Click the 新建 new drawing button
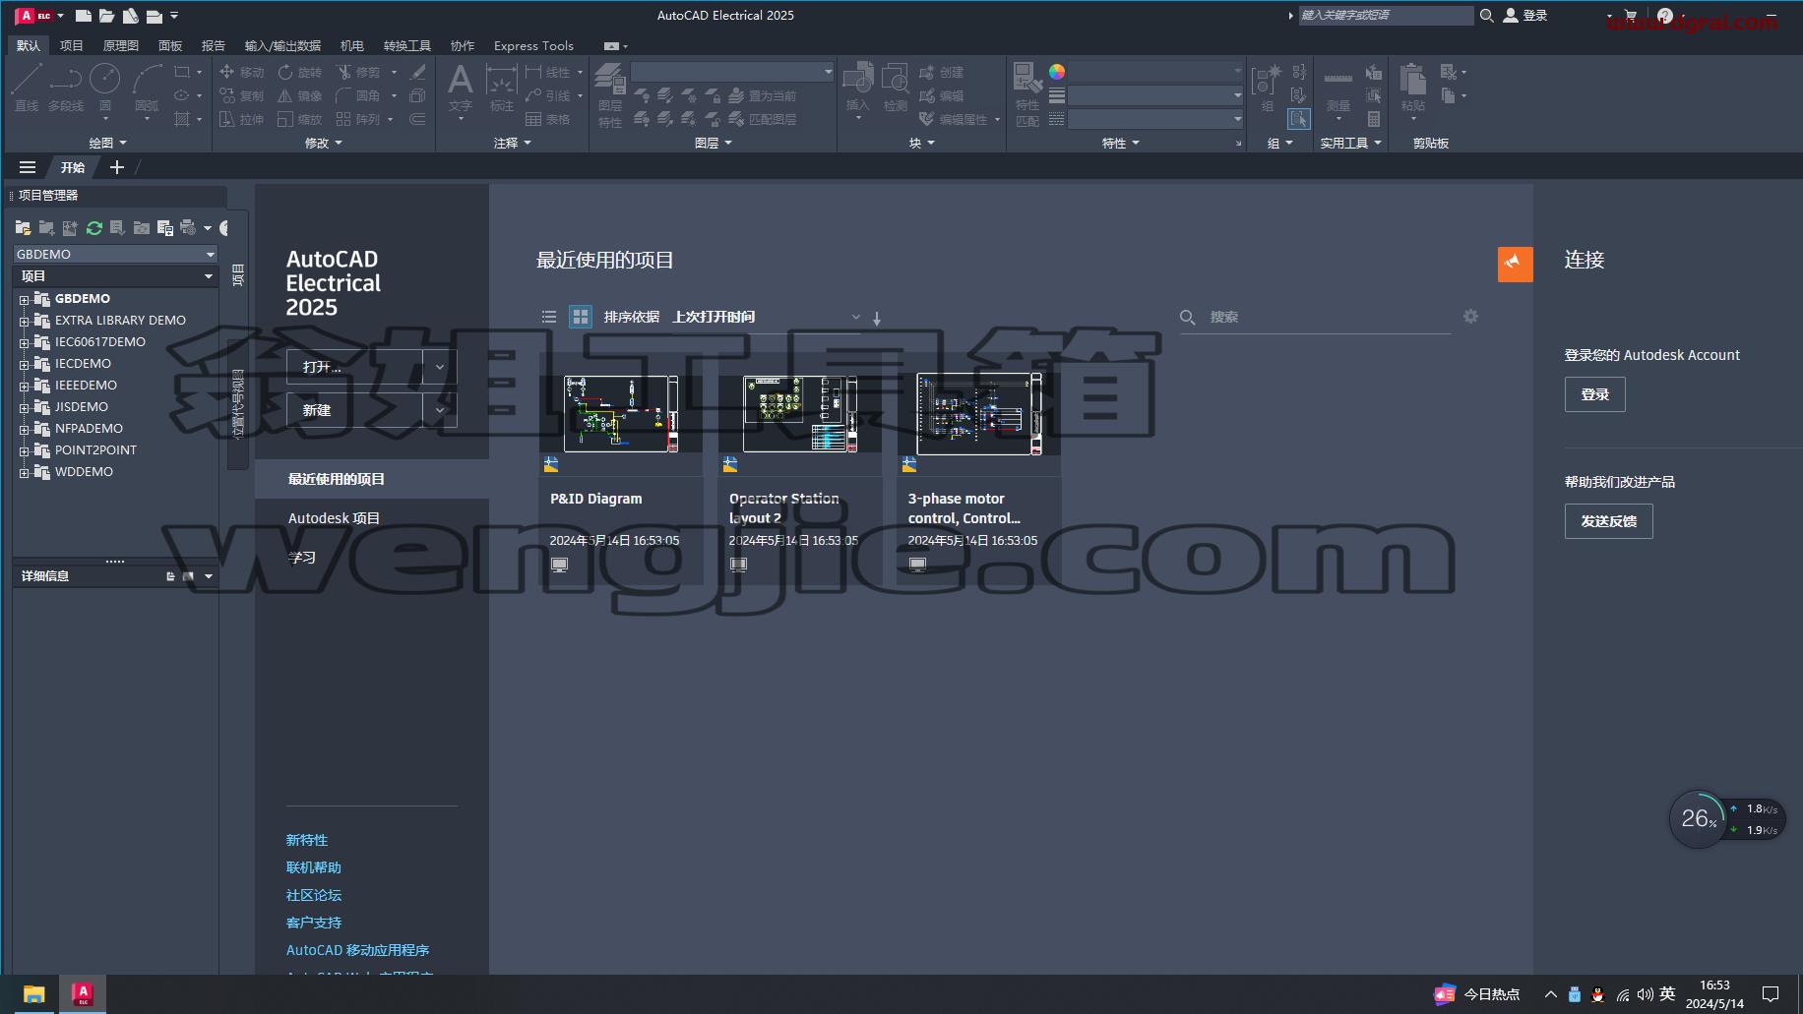This screenshot has width=1803, height=1014. [355, 410]
